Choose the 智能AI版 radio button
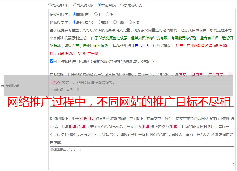 pos(99,5)
